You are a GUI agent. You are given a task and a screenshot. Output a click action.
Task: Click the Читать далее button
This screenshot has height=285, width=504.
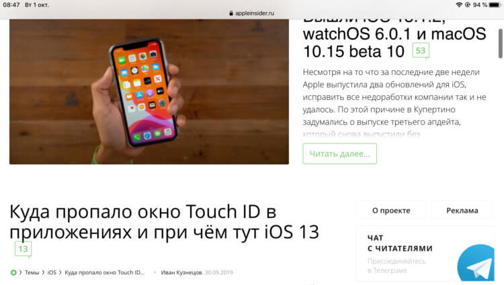[339, 154]
